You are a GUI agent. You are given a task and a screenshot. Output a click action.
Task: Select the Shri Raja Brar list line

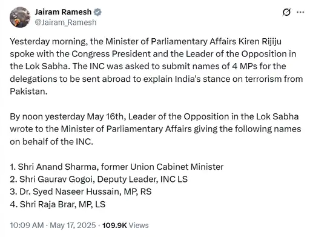point(58,204)
